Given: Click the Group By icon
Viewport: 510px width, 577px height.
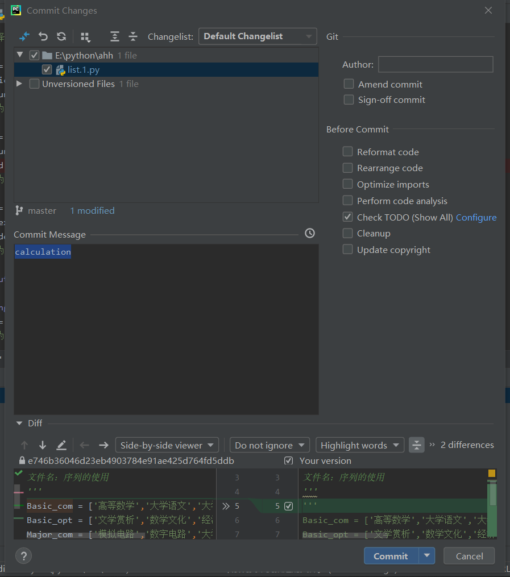Looking at the screenshot, I should (x=85, y=37).
